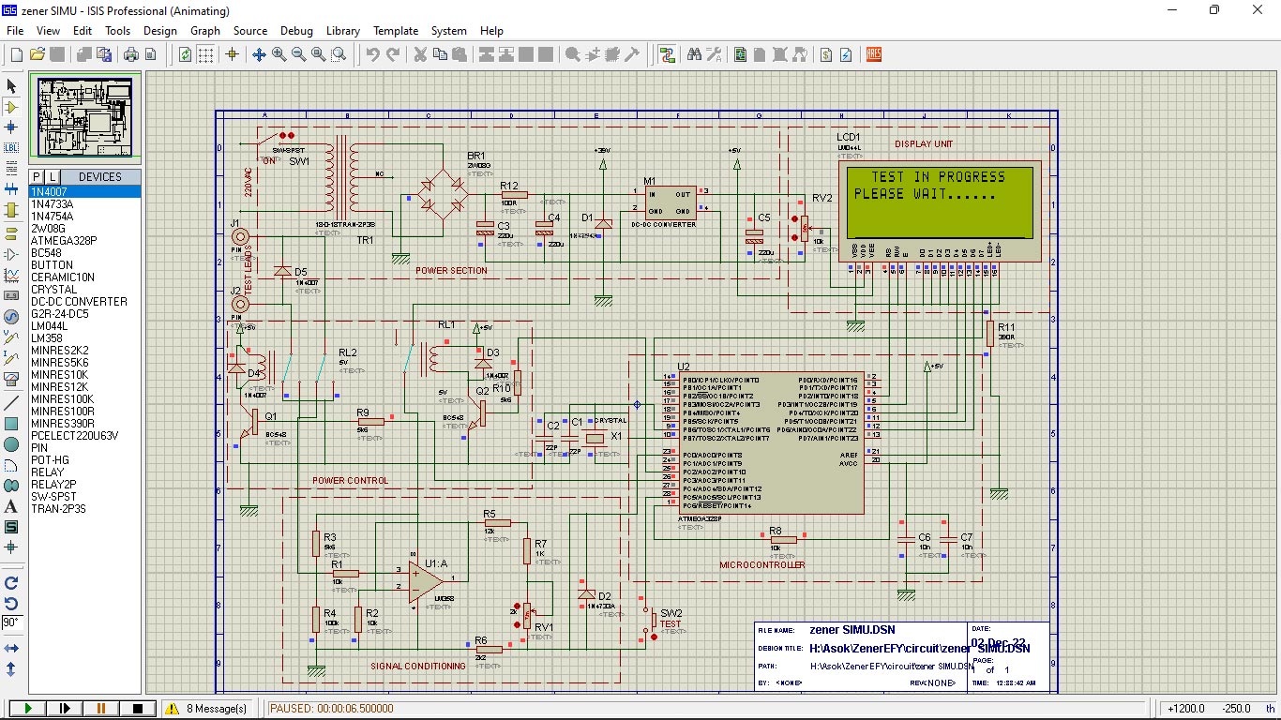Viewport: 1281px width, 720px height.
Task: Click the ARES netlist transfer icon
Action: point(874,54)
